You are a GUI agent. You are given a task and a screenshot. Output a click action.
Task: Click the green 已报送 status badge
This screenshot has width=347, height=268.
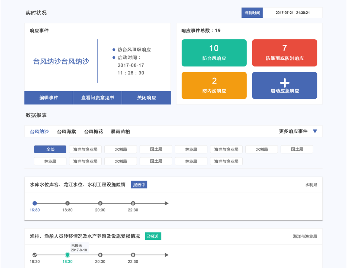(153, 236)
